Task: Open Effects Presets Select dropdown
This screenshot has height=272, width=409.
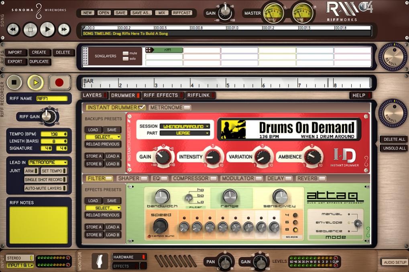Action: [x=103, y=208]
